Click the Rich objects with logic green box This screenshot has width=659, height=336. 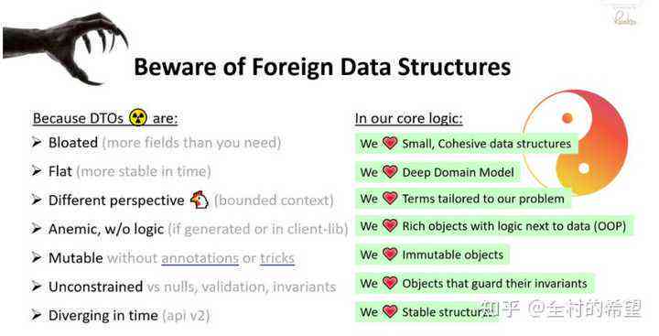[494, 226]
